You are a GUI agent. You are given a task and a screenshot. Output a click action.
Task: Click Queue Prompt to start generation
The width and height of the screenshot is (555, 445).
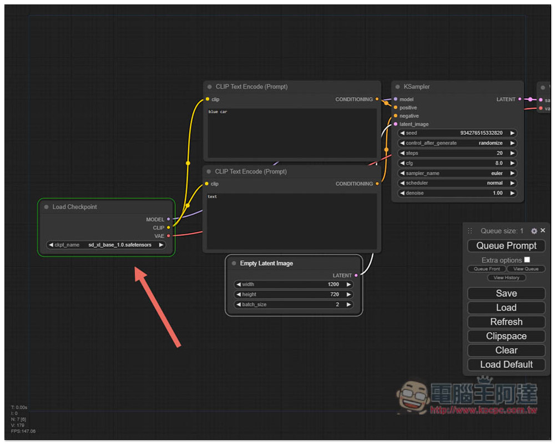point(506,246)
